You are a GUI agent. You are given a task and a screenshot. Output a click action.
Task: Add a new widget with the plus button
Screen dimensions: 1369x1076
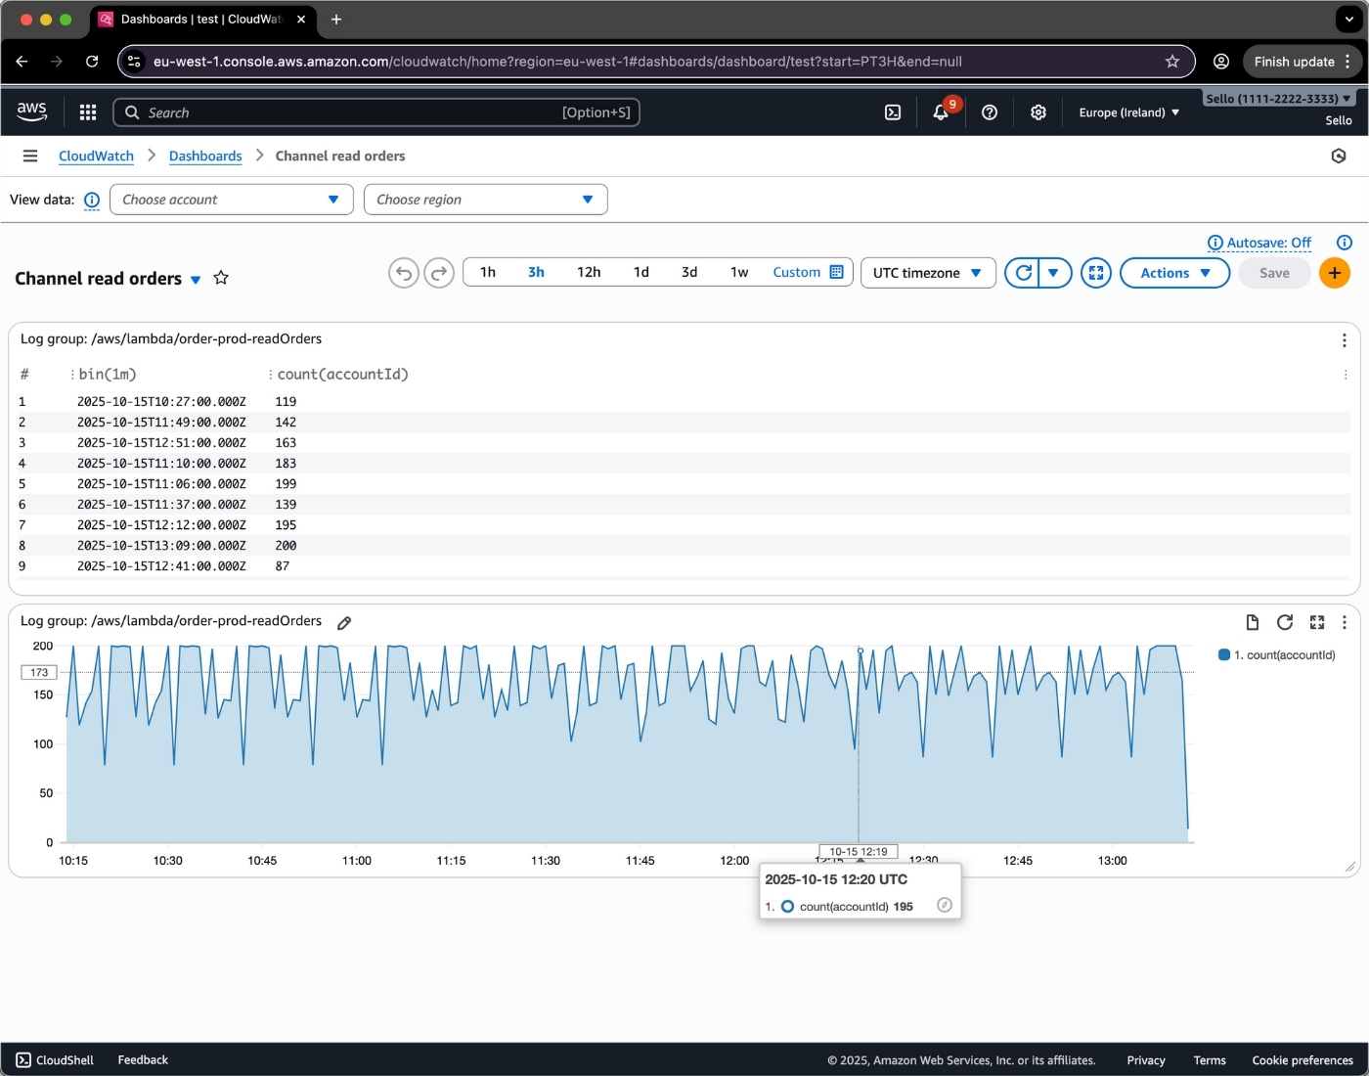point(1335,273)
